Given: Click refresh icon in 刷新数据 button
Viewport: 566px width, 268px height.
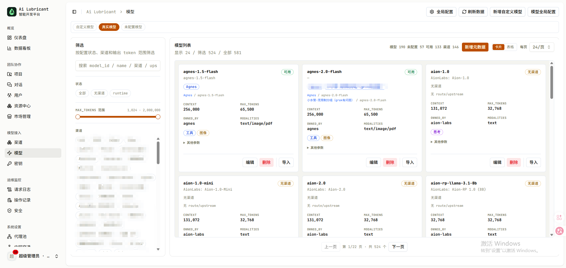Looking at the screenshot, I should pos(464,12).
